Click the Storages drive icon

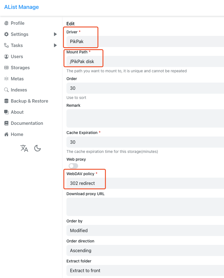6,68
